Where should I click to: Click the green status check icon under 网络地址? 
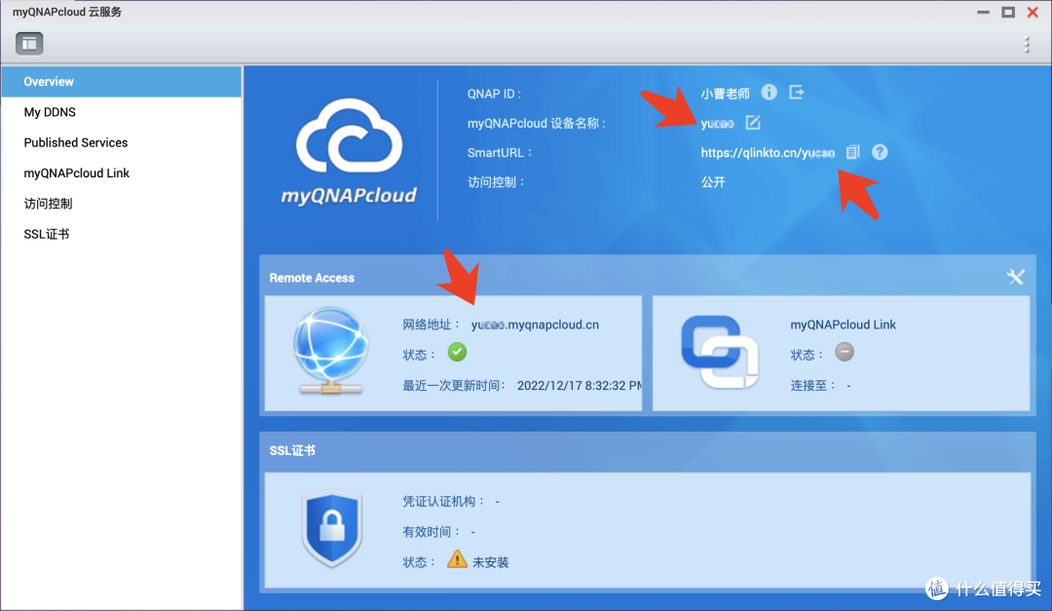pos(457,353)
